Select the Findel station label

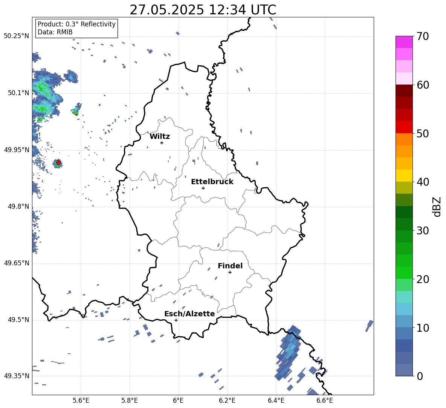tap(230, 266)
